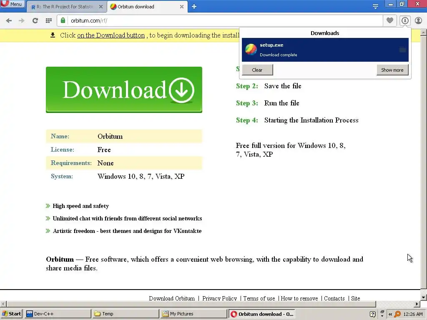
Task: Click the Step 2 Save the file text
Action: [269, 86]
